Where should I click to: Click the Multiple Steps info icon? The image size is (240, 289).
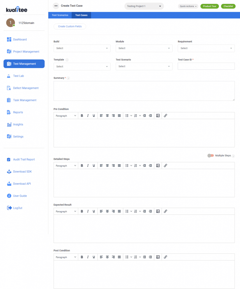233,156
